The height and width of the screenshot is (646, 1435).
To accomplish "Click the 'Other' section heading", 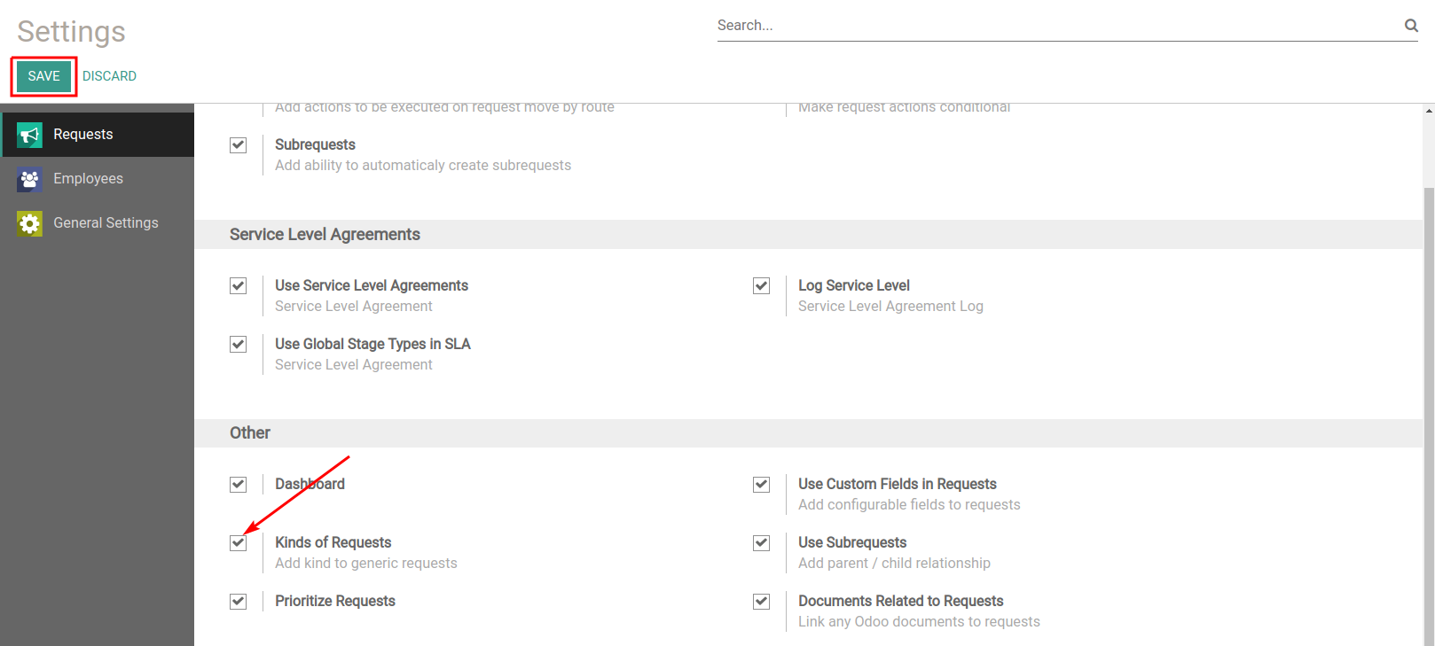I will [250, 433].
